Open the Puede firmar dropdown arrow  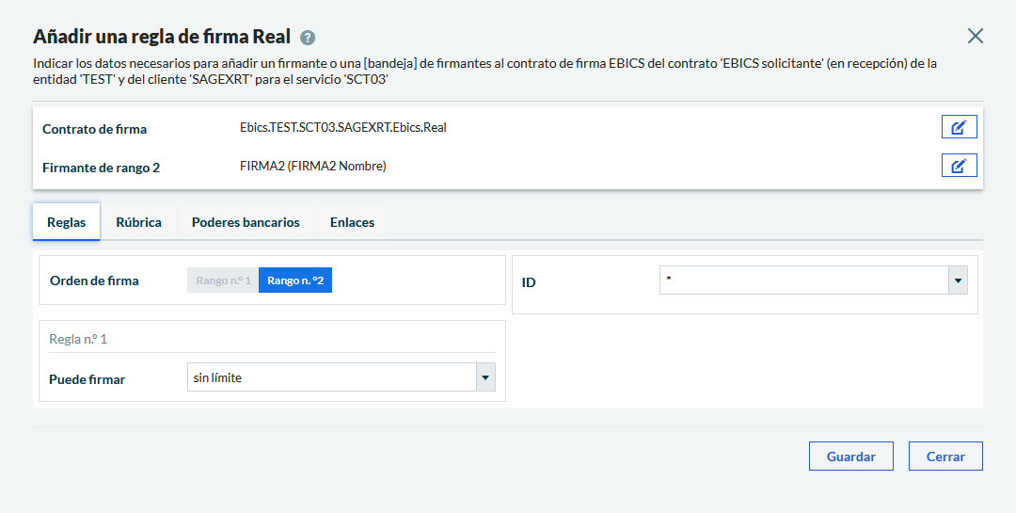click(x=485, y=377)
